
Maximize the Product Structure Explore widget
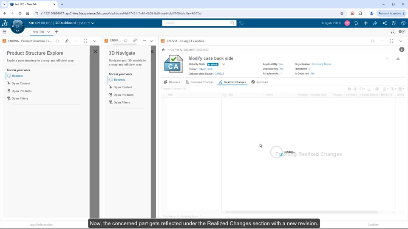(85, 41)
